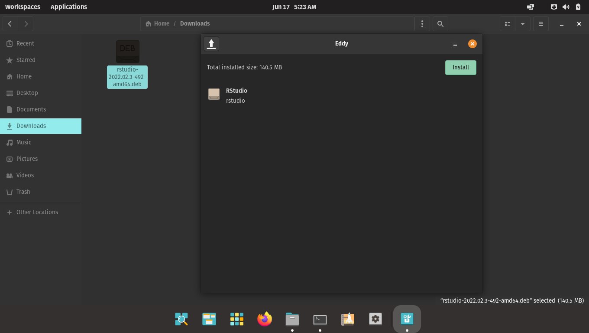Go back in the file manager
The height and width of the screenshot is (333, 589).
tap(10, 24)
